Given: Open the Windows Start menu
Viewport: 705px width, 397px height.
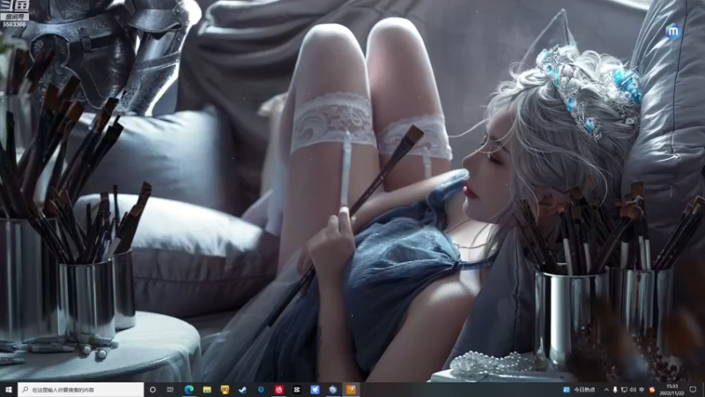Looking at the screenshot, I should coord(9,389).
